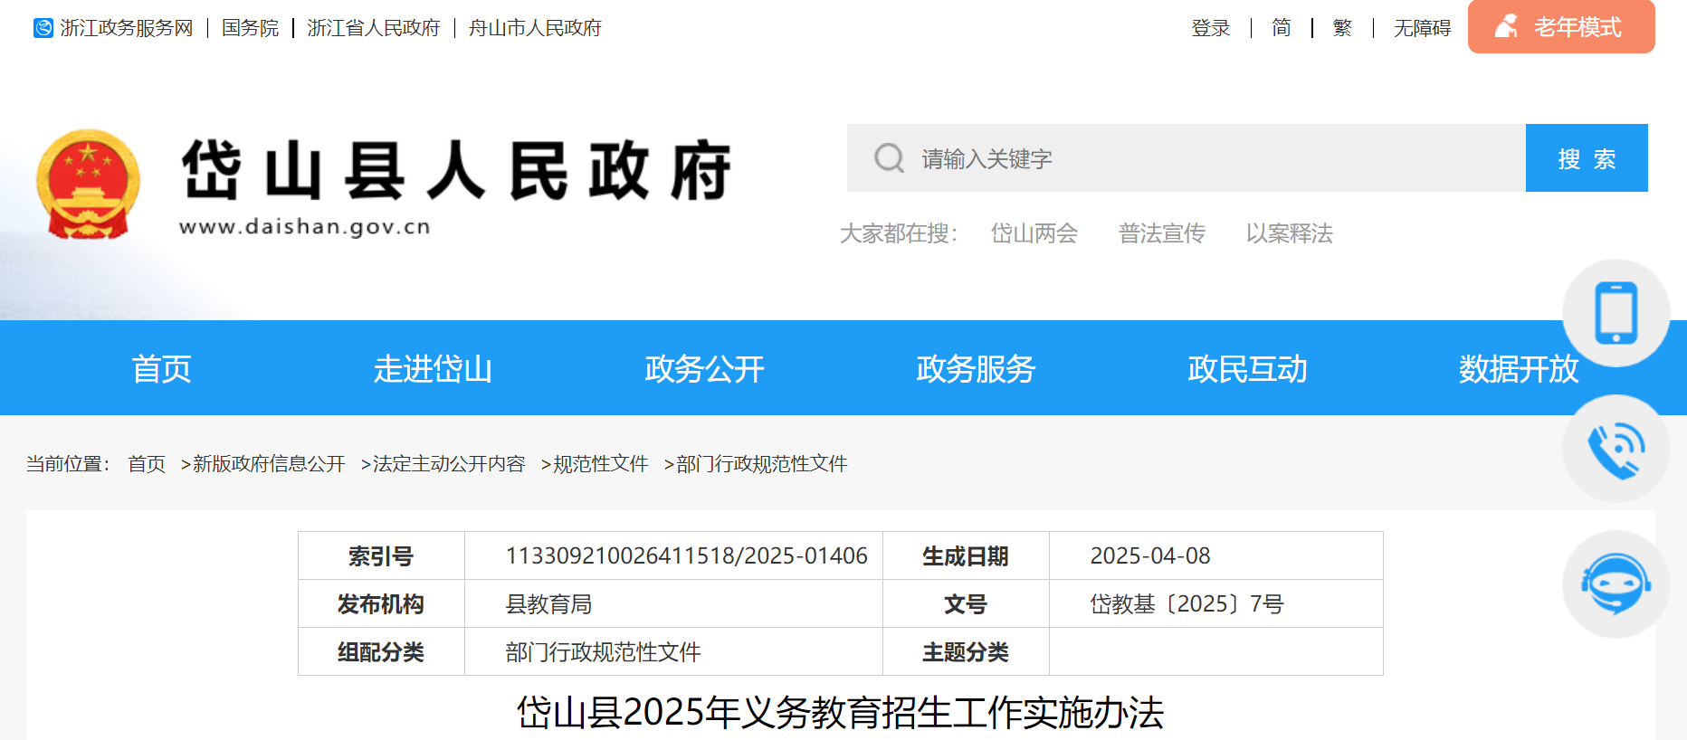Open the telephone hotline floating icon
Viewport: 1687px width, 740px height.
coord(1616,449)
